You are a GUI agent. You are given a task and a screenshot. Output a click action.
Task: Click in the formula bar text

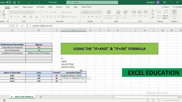(42, 26)
